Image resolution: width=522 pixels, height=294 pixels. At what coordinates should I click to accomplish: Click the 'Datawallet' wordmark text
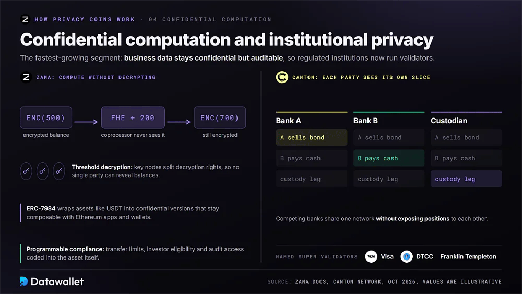(x=57, y=281)
